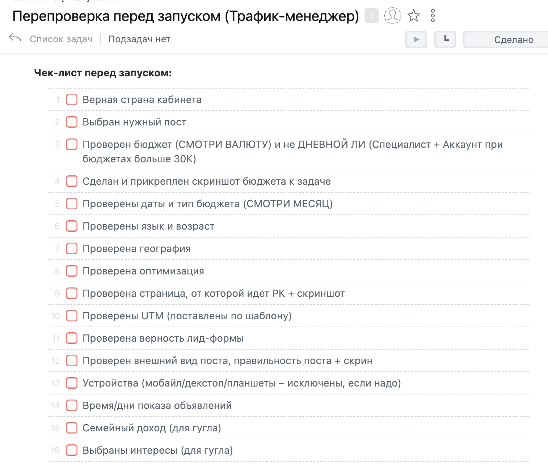The image size is (548, 465).
Task: Start the task timer play button
Action: tap(416, 39)
